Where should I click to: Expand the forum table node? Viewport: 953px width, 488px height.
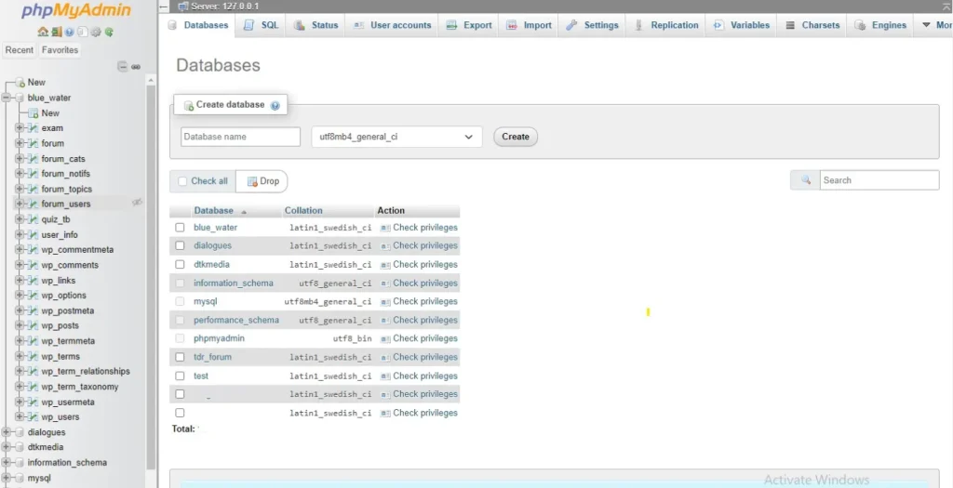click(20, 143)
